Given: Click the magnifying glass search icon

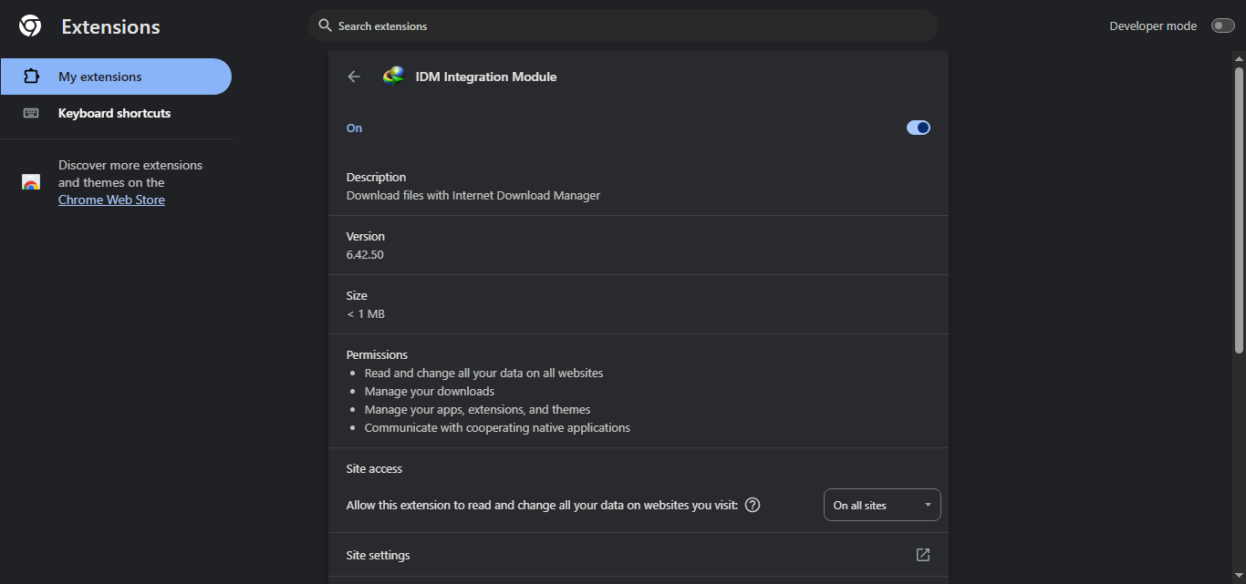Looking at the screenshot, I should (325, 26).
